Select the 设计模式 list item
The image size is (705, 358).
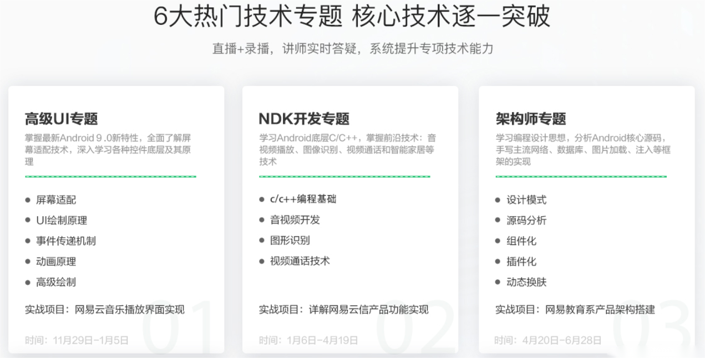526,200
